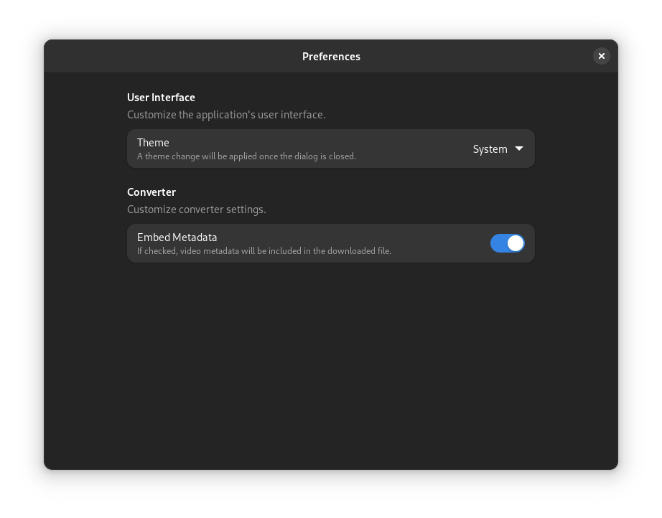Disable the Embed Metadata switch
The height and width of the screenshot is (518, 662).
pyautogui.click(x=508, y=243)
